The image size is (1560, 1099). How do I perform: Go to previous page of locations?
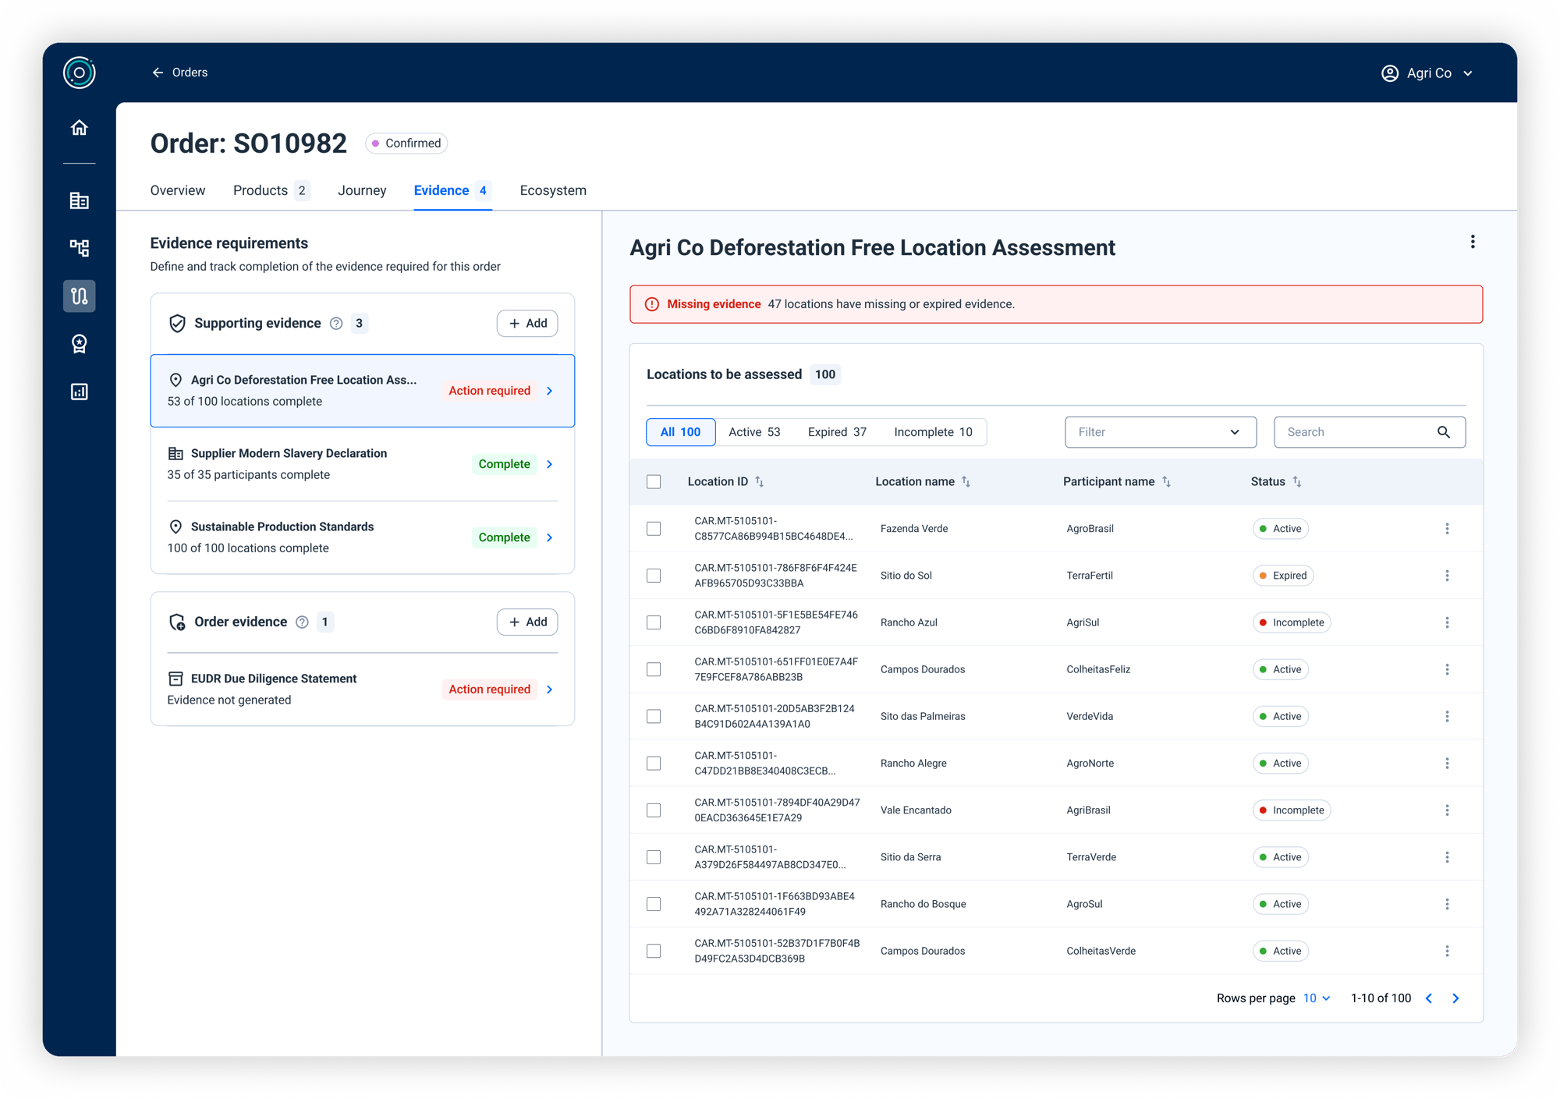point(1428,998)
